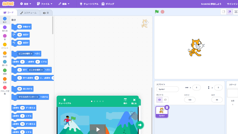The image size is (238, 134).
Task: Go to first tutorial step dot
Action: [92, 101]
